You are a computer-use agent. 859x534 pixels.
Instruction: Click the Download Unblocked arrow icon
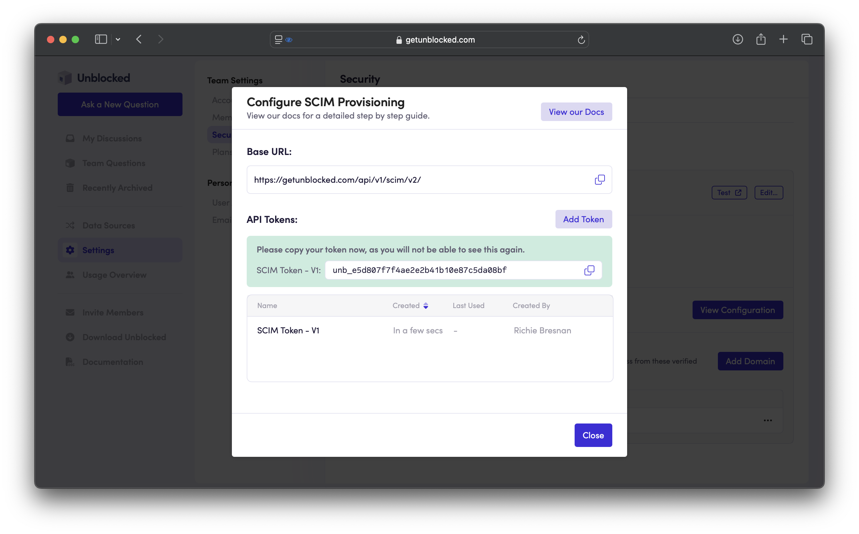[x=70, y=337]
